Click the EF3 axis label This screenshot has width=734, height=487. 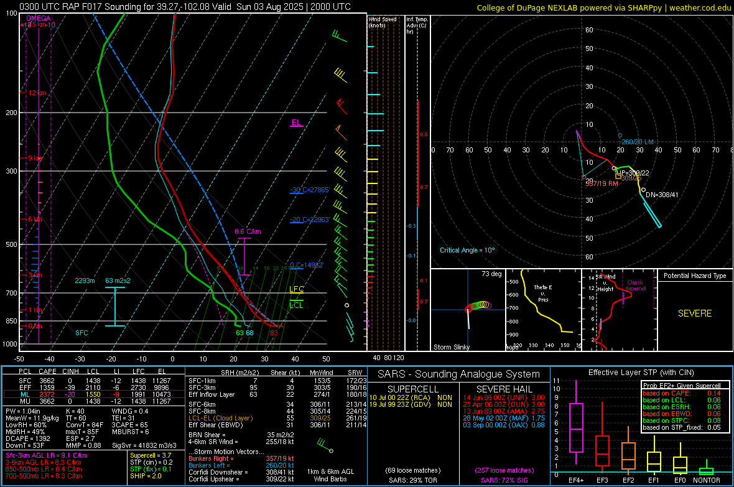tap(602, 480)
